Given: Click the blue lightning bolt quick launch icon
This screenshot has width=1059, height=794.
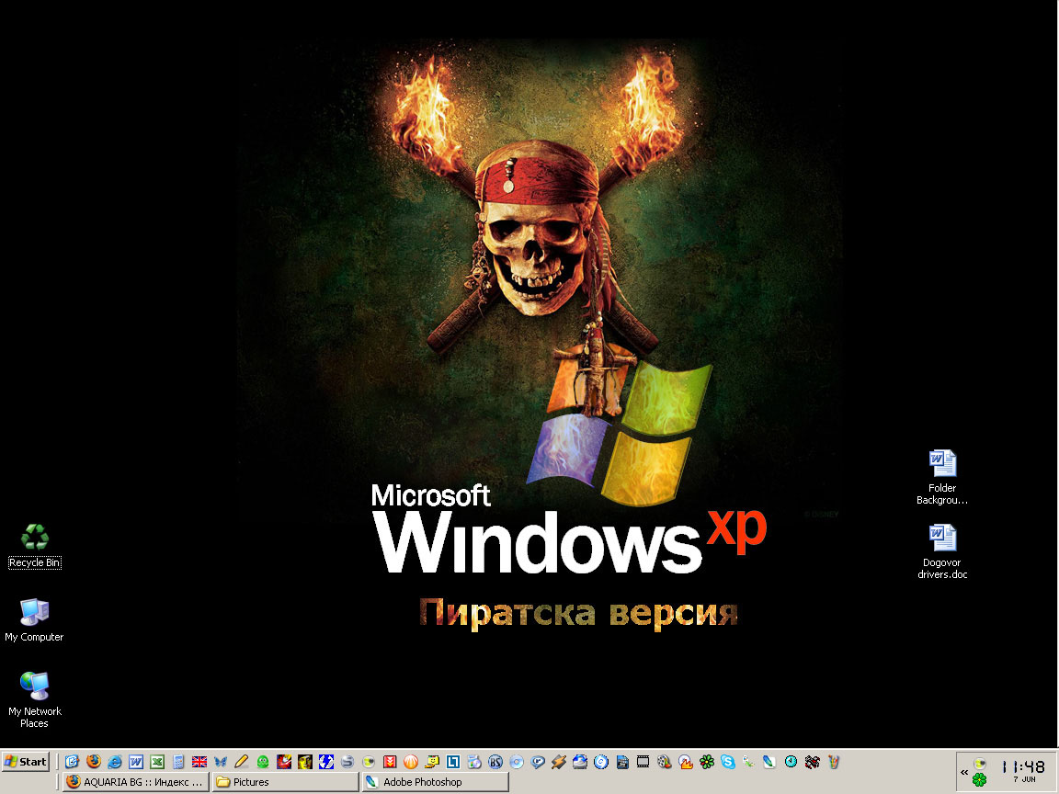Looking at the screenshot, I should tap(326, 762).
